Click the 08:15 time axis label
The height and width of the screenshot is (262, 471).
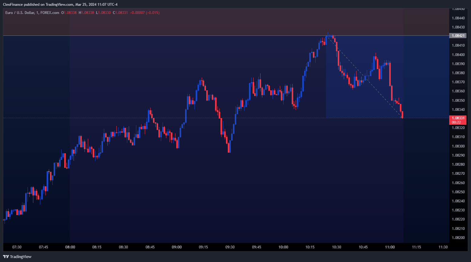97,247
